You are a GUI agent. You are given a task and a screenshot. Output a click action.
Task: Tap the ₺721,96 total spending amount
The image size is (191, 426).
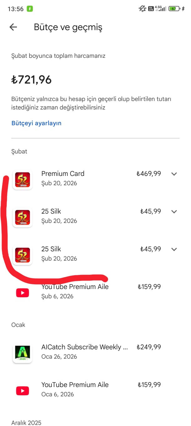(x=31, y=80)
